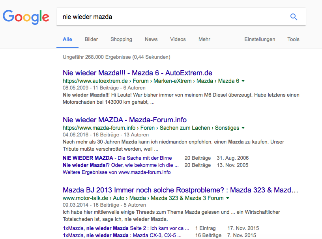Click the '17. Nov. 2015' date text
Viewport: 322px width, 239px height.
243,228
